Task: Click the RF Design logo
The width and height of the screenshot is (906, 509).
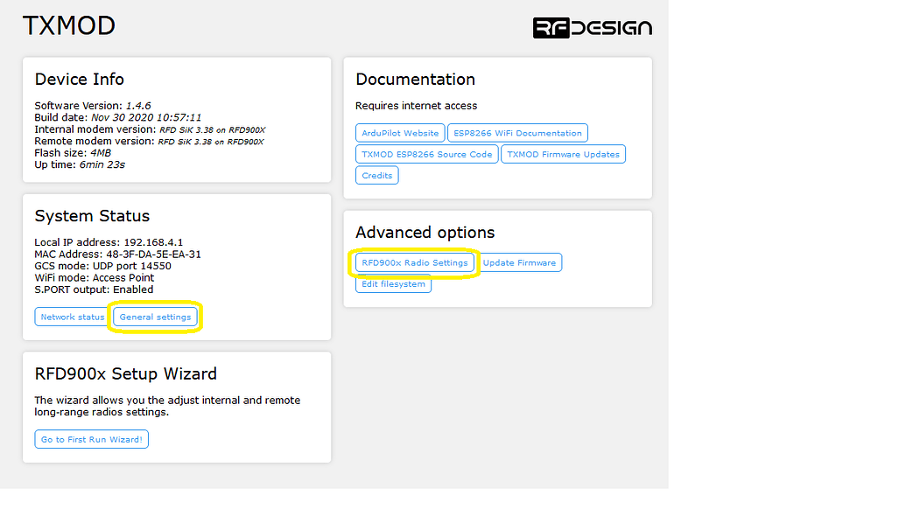Action: (592, 27)
